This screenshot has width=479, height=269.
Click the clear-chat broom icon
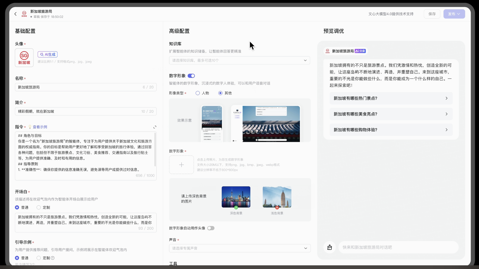[330, 247]
